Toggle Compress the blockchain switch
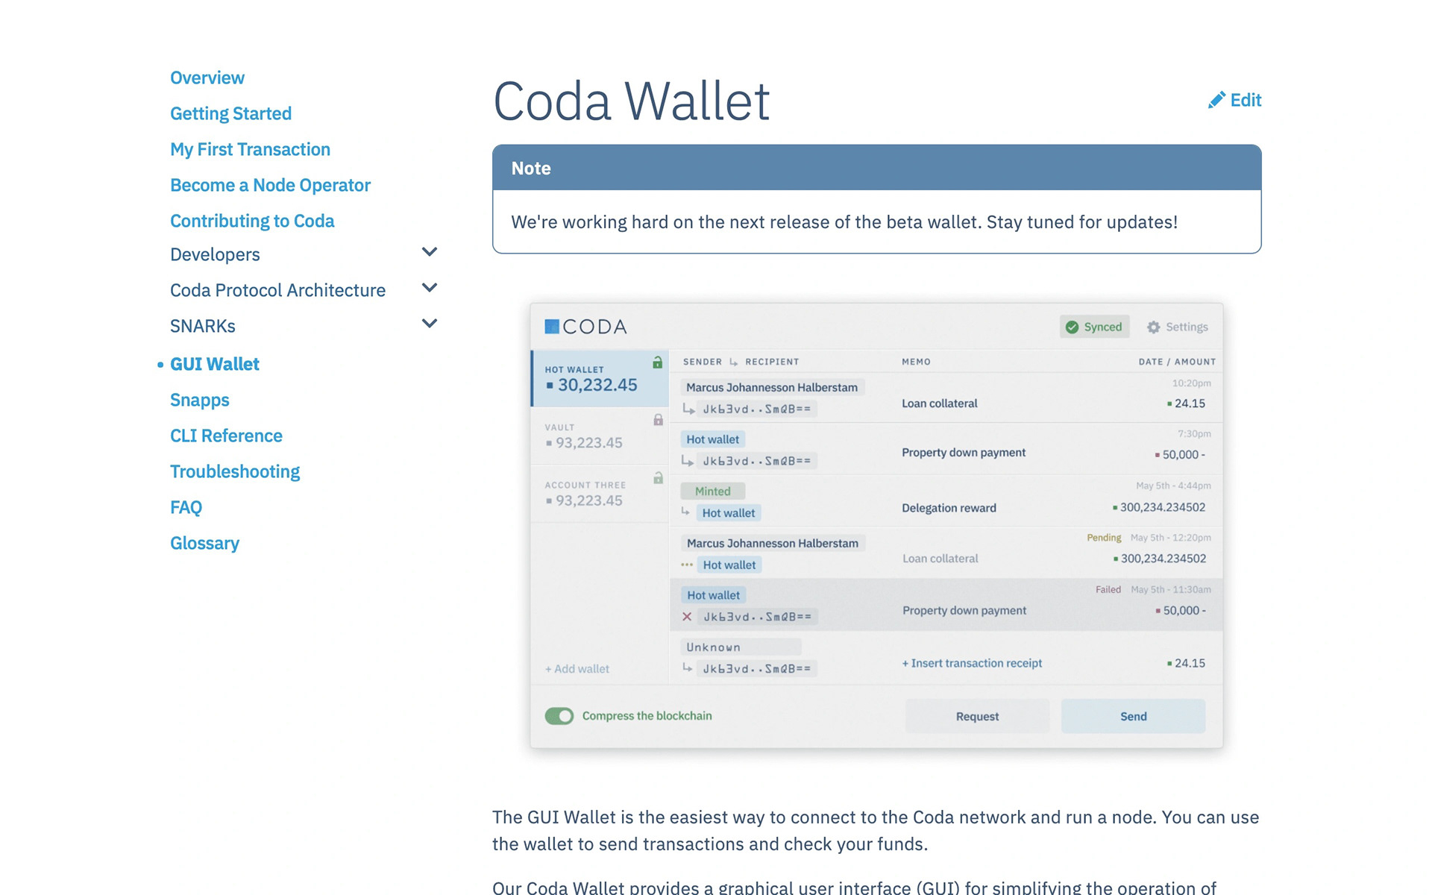1432x895 pixels. [x=559, y=716]
